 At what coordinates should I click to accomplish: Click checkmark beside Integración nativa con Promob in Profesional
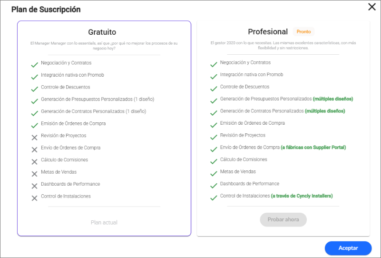point(214,77)
